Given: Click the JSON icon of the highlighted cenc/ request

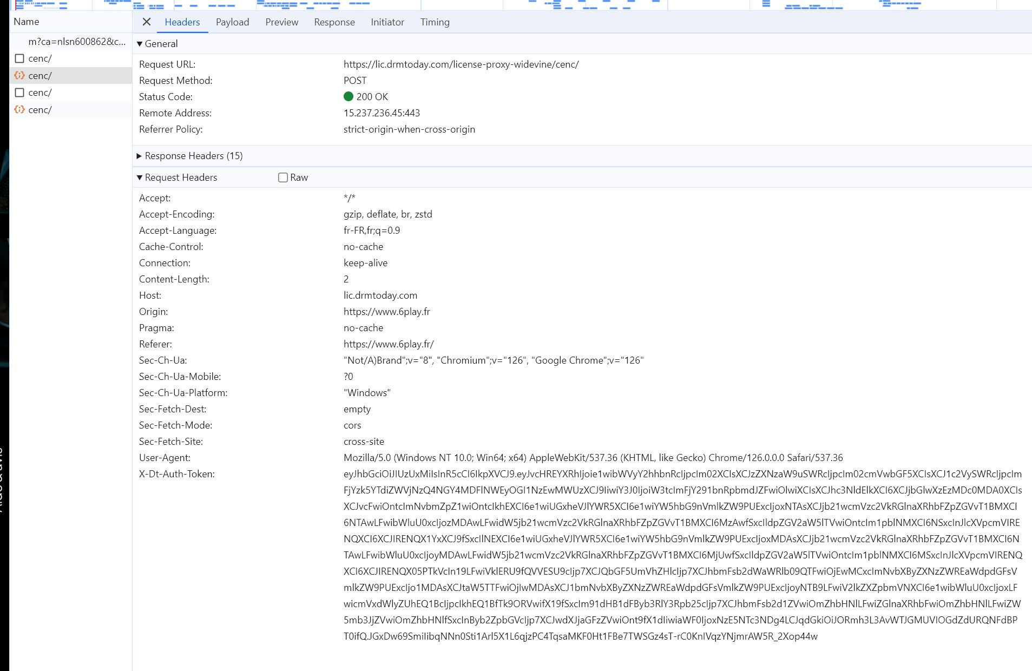Looking at the screenshot, I should point(20,76).
